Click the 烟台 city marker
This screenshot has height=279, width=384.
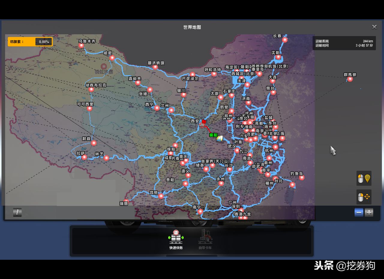[273, 92]
